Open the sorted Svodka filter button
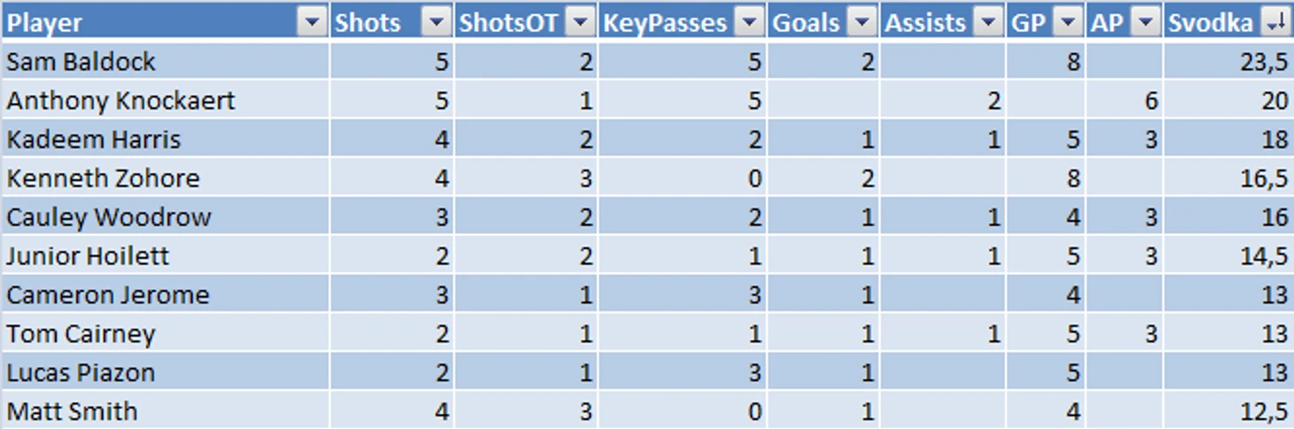This screenshot has width=1294, height=429. (x=1275, y=23)
